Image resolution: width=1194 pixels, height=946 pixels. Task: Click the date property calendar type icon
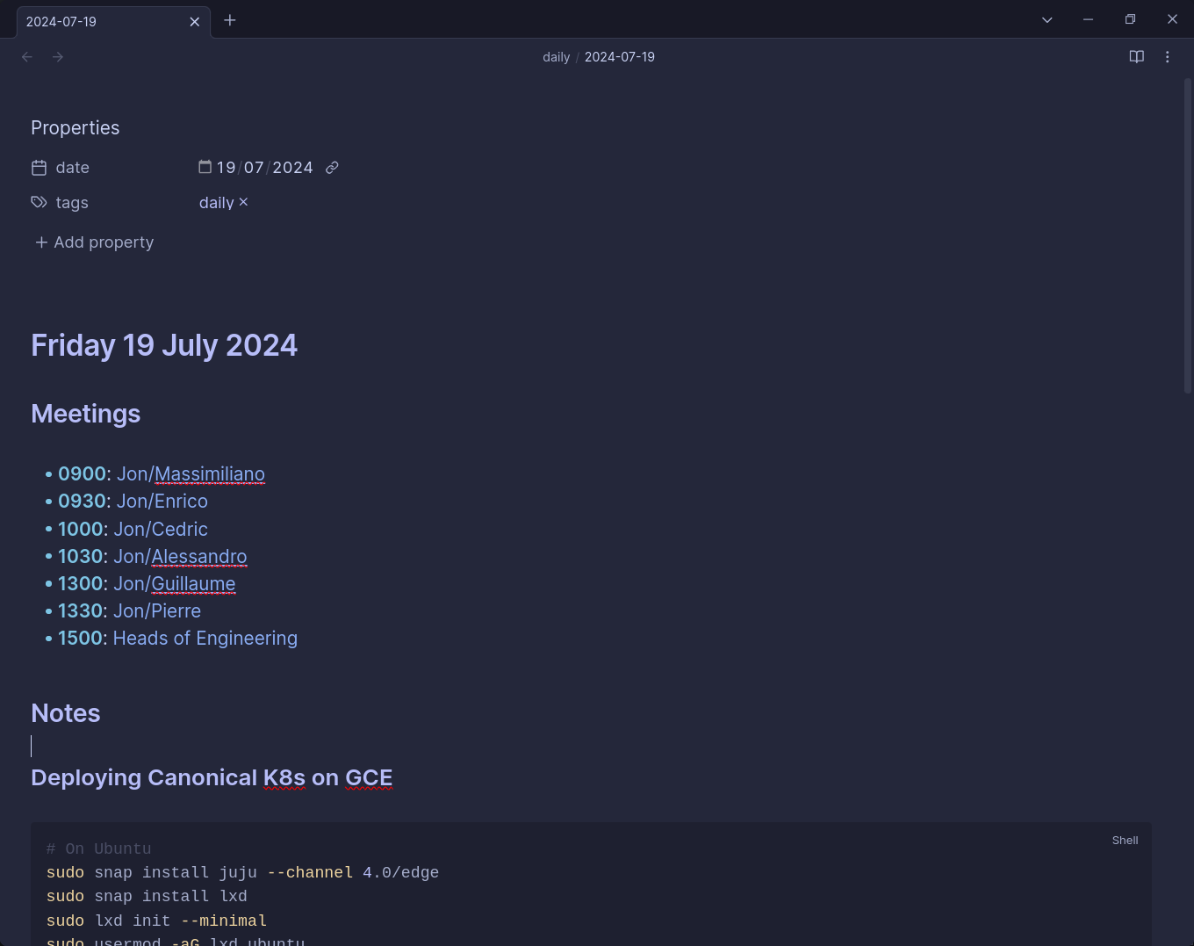click(x=39, y=168)
